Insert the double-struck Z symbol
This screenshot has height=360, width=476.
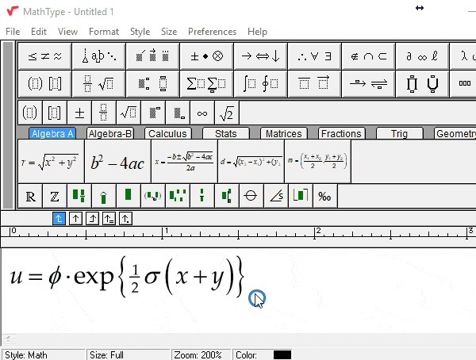coord(55,196)
